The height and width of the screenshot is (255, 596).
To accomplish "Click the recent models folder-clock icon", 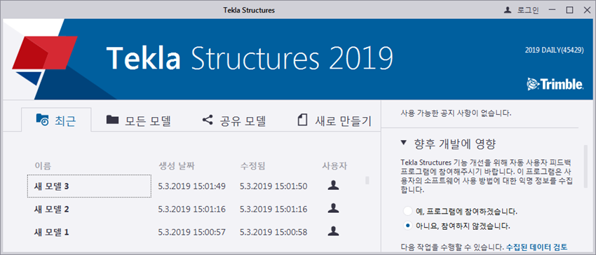I will pos(42,120).
